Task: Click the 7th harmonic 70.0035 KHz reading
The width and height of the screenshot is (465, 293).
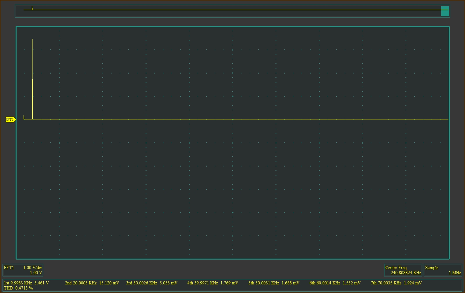Action: [x=396, y=283]
